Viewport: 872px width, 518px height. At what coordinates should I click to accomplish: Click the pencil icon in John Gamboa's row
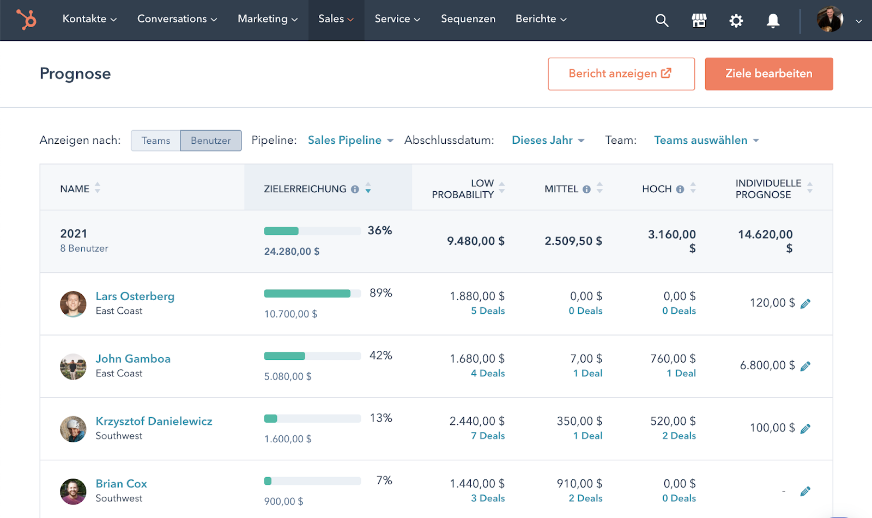805,367
